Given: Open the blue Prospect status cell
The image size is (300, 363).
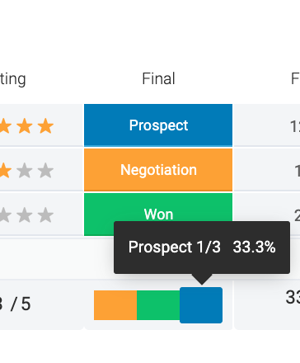Looking at the screenshot, I should coord(158,125).
